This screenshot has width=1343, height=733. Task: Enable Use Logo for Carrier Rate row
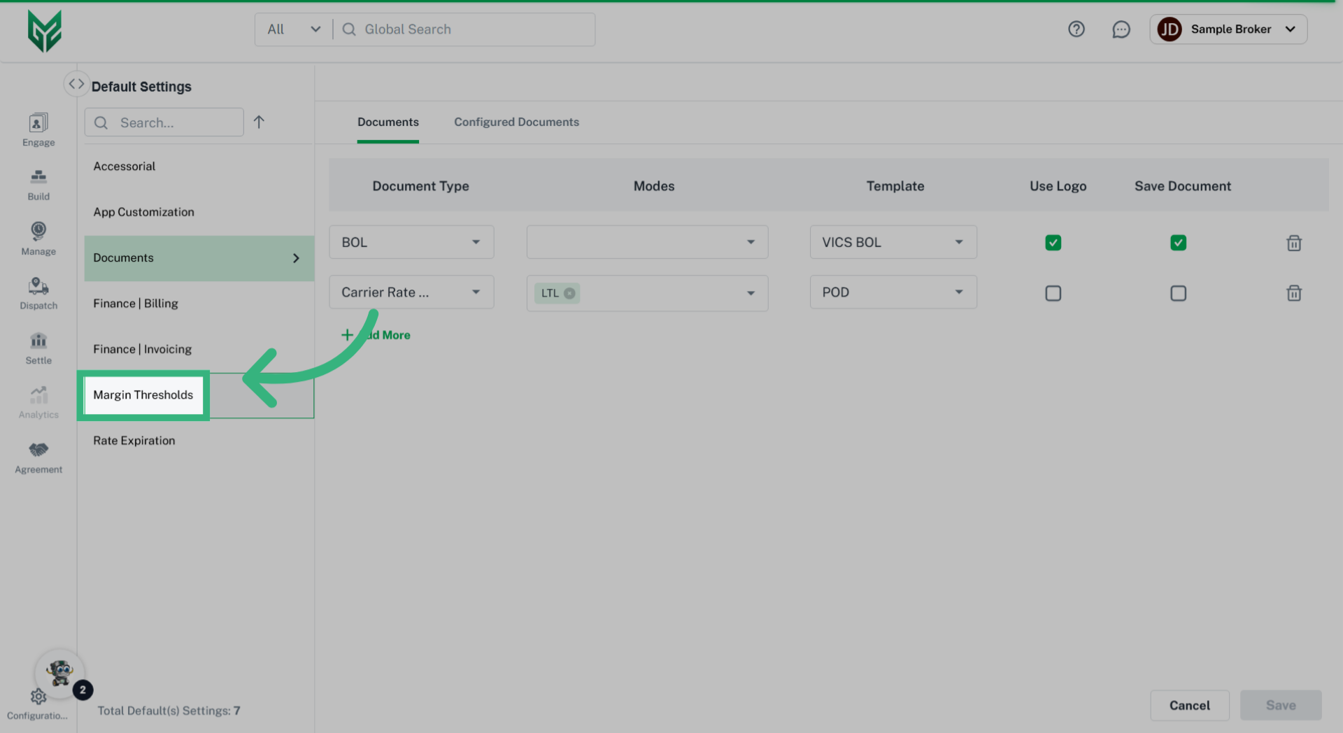click(1053, 293)
